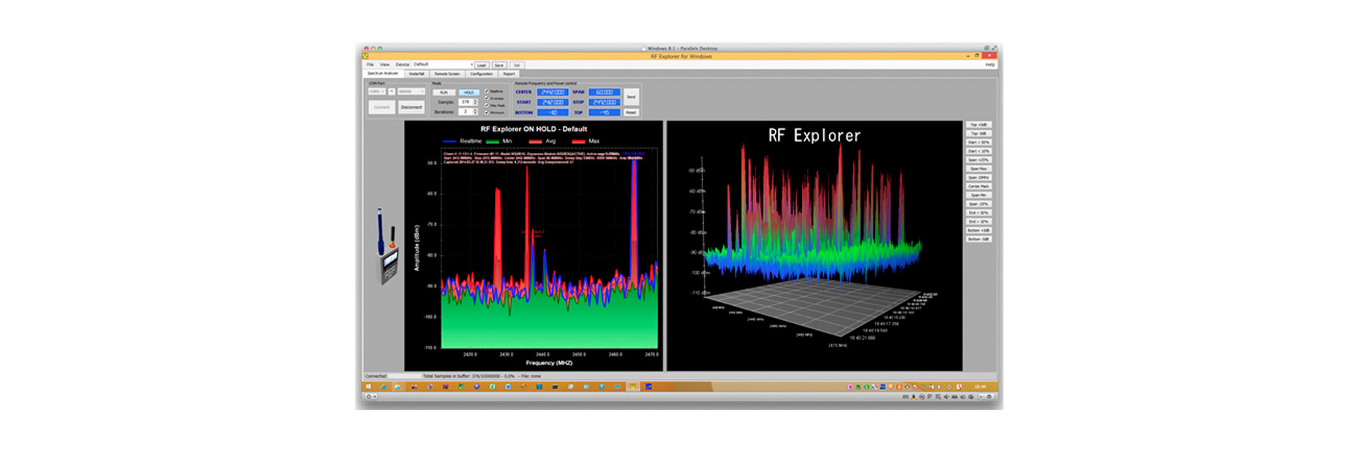Click the Start < 10% button
Viewport: 1358px width, 452px height.
pos(979,151)
